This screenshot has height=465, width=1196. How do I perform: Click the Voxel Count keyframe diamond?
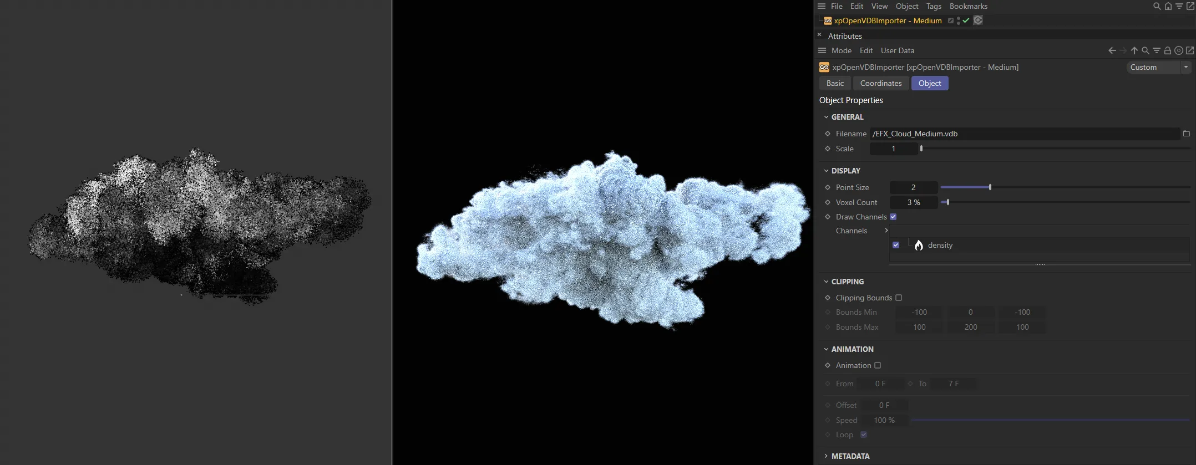pos(828,202)
